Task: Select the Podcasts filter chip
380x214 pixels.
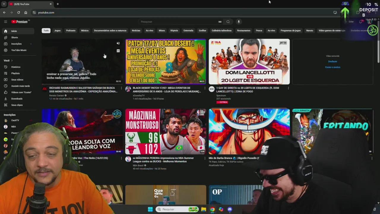Action: (x=71, y=30)
